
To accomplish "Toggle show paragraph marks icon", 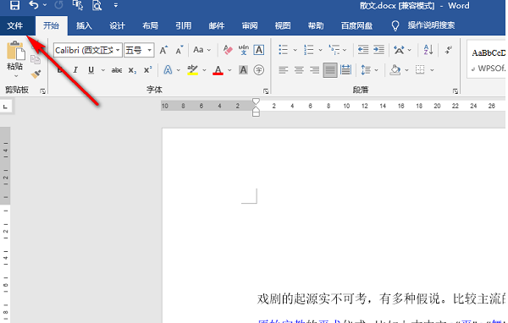I will [x=449, y=50].
